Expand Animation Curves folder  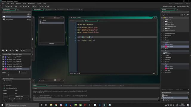click(x=162, y=34)
